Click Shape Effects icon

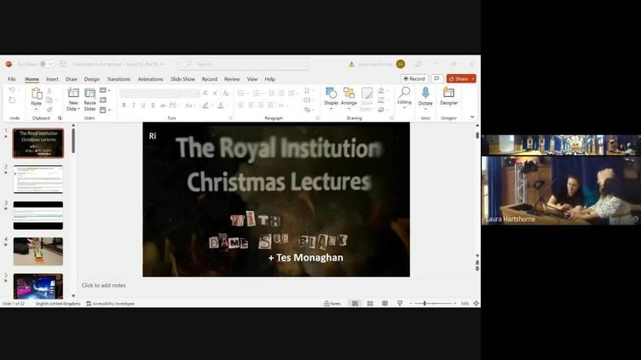(381, 110)
